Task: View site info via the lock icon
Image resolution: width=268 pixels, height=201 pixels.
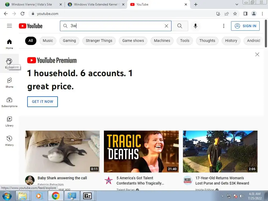Action: pos(33,14)
